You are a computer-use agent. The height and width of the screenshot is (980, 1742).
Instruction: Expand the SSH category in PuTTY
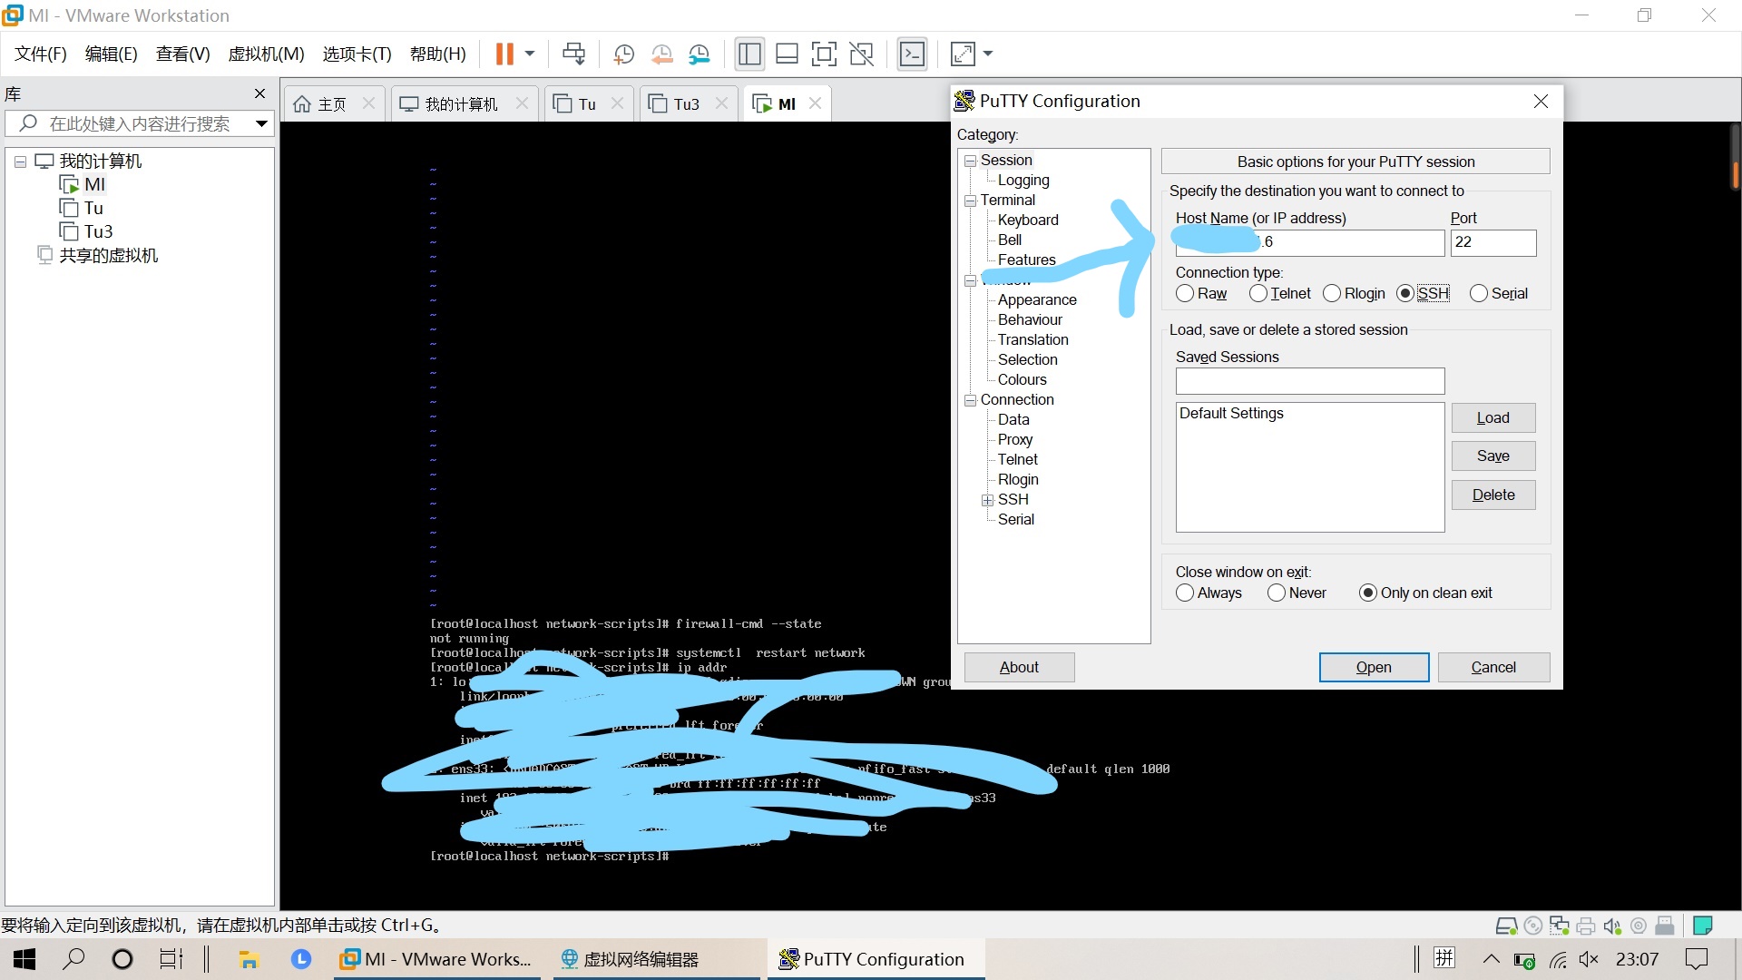pos(987,500)
